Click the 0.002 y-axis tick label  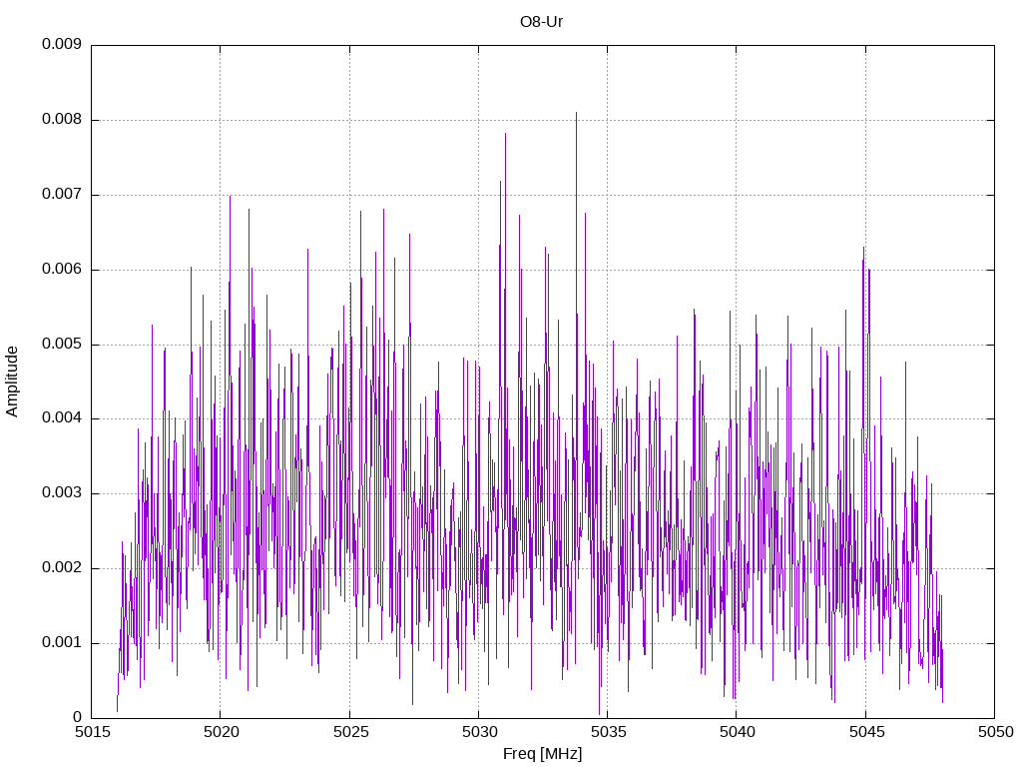(x=62, y=568)
